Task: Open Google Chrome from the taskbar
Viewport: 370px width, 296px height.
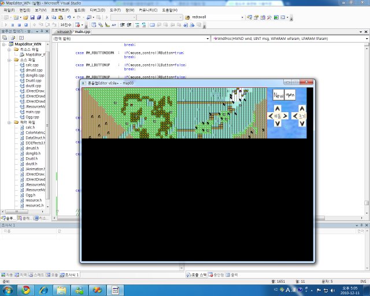Action: pos(26,290)
